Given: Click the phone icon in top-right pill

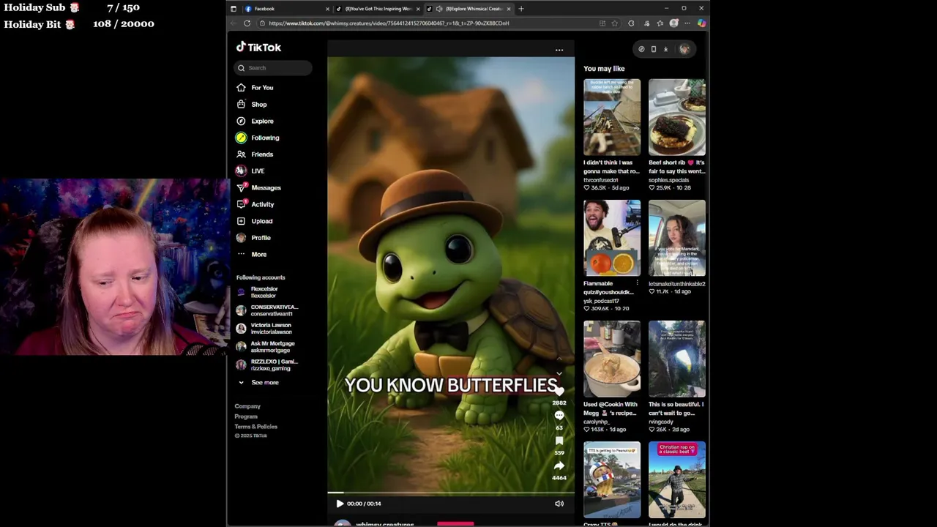Looking at the screenshot, I should pyautogui.click(x=654, y=49).
